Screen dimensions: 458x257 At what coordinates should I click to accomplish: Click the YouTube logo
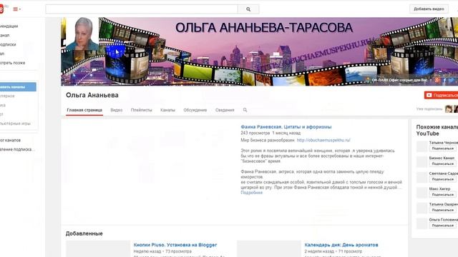pos(1,9)
